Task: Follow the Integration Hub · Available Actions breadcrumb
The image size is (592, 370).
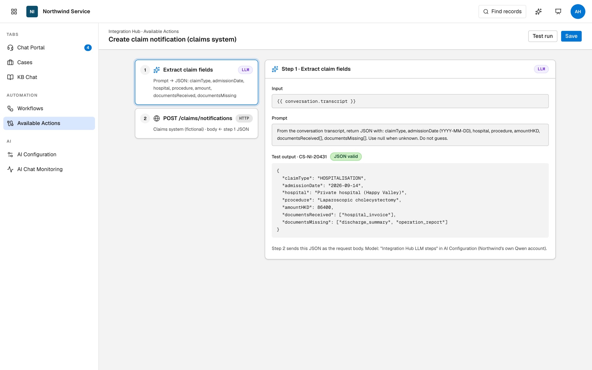Action: (x=143, y=31)
